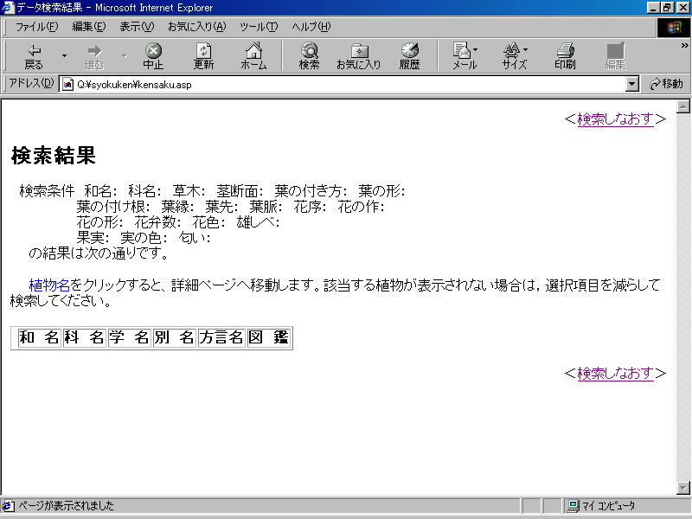Click the アドレス(D) label
692x519 pixels.
(x=31, y=83)
